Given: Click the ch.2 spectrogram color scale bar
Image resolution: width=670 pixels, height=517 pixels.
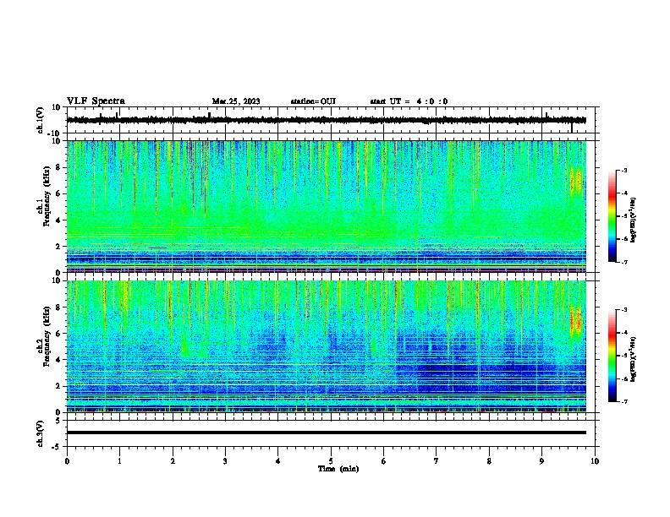Looking at the screenshot, I should click(x=612, y=356).
